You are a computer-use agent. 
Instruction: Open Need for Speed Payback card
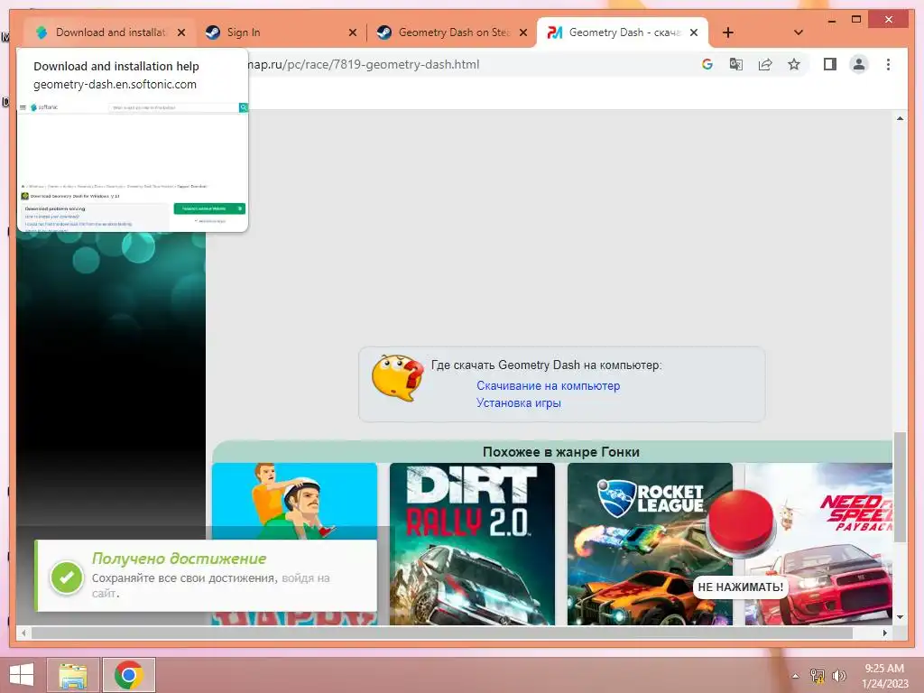coord(818,543)
